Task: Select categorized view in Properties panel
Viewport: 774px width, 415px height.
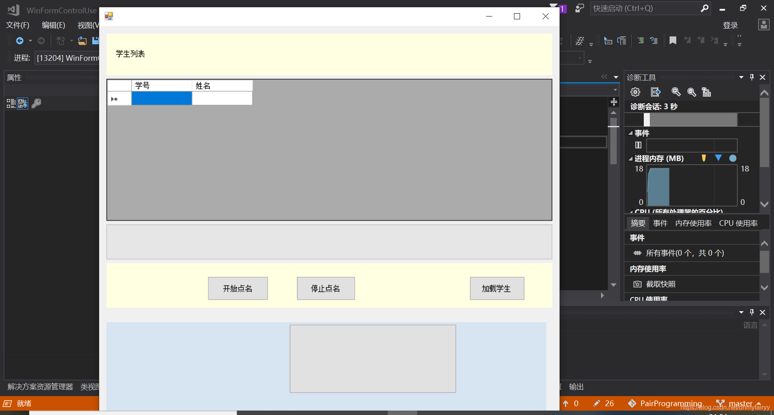Action: (x=11, y=103)
